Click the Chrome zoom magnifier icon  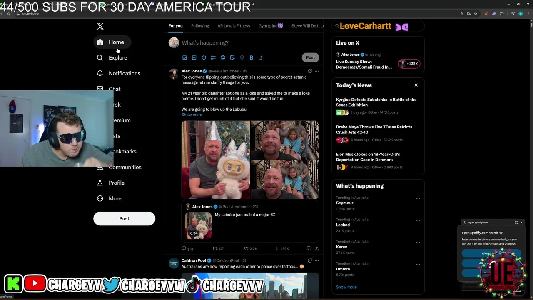pos(462,14)
